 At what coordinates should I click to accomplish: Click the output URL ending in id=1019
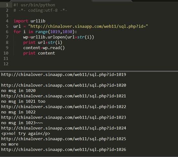(64, 75)
